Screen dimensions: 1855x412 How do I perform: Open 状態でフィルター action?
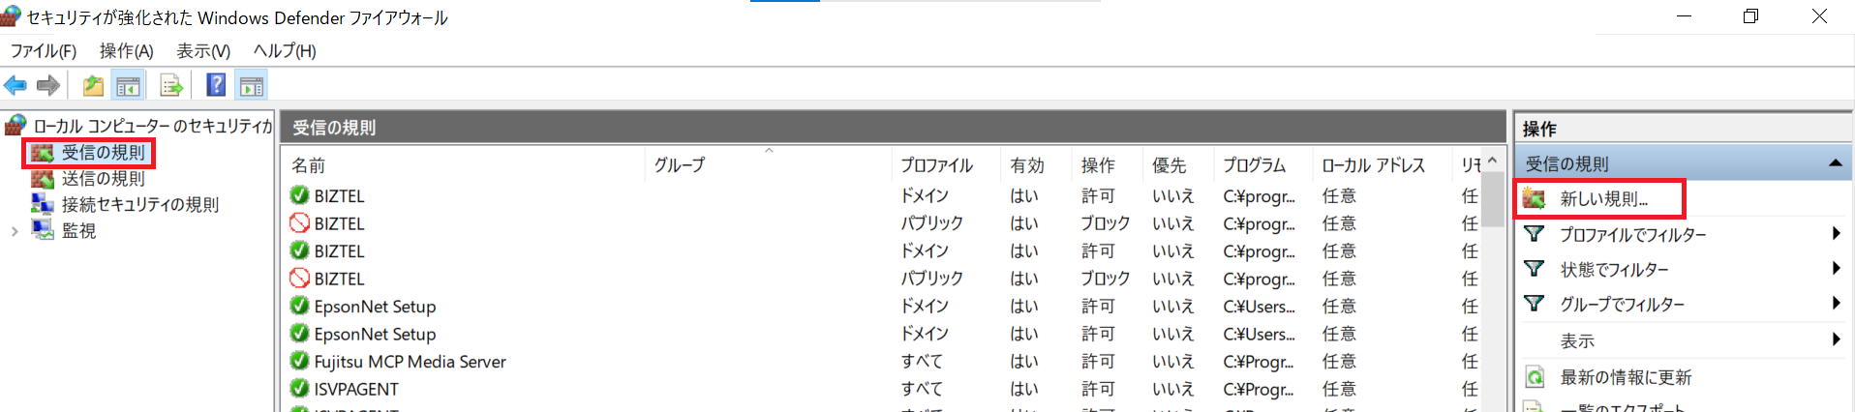pyautogui.click(x=1614, y=270)
